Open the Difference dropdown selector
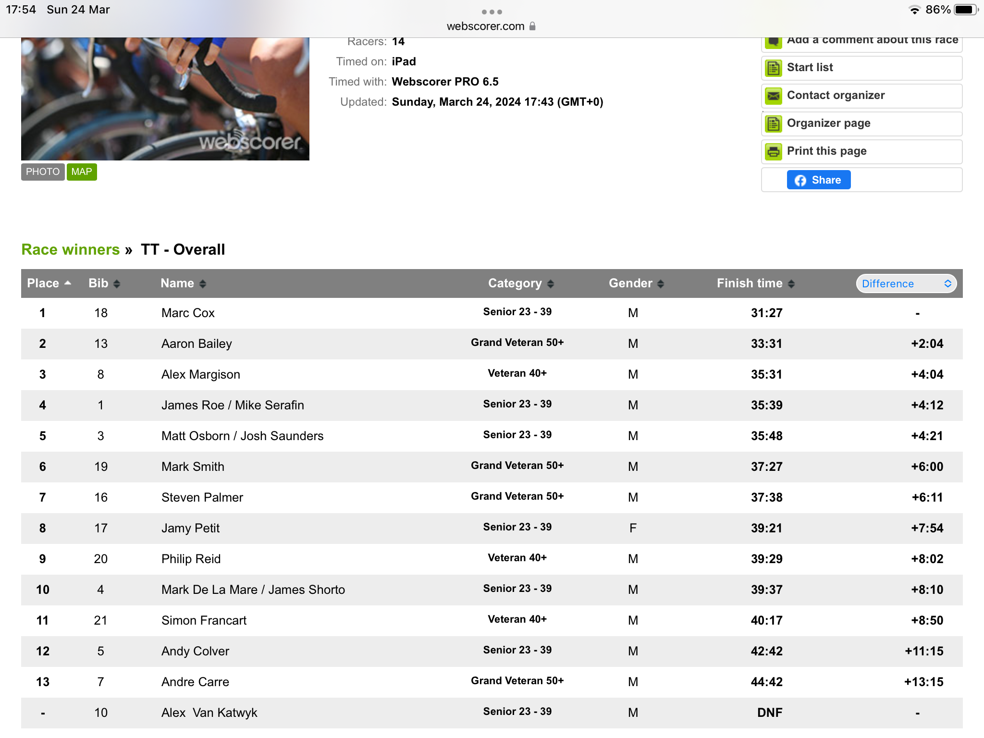The width and height of the screenshot is (984, 738). click(x=906, y=283)
